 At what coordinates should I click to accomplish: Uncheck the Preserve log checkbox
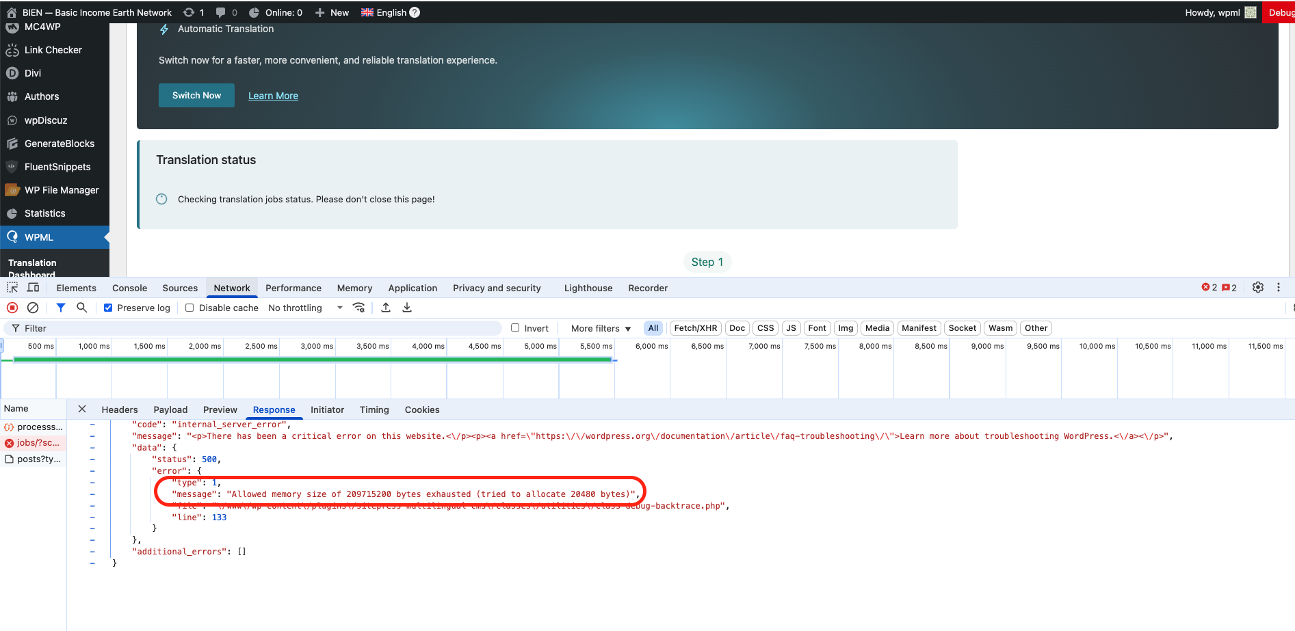point(108,308)
